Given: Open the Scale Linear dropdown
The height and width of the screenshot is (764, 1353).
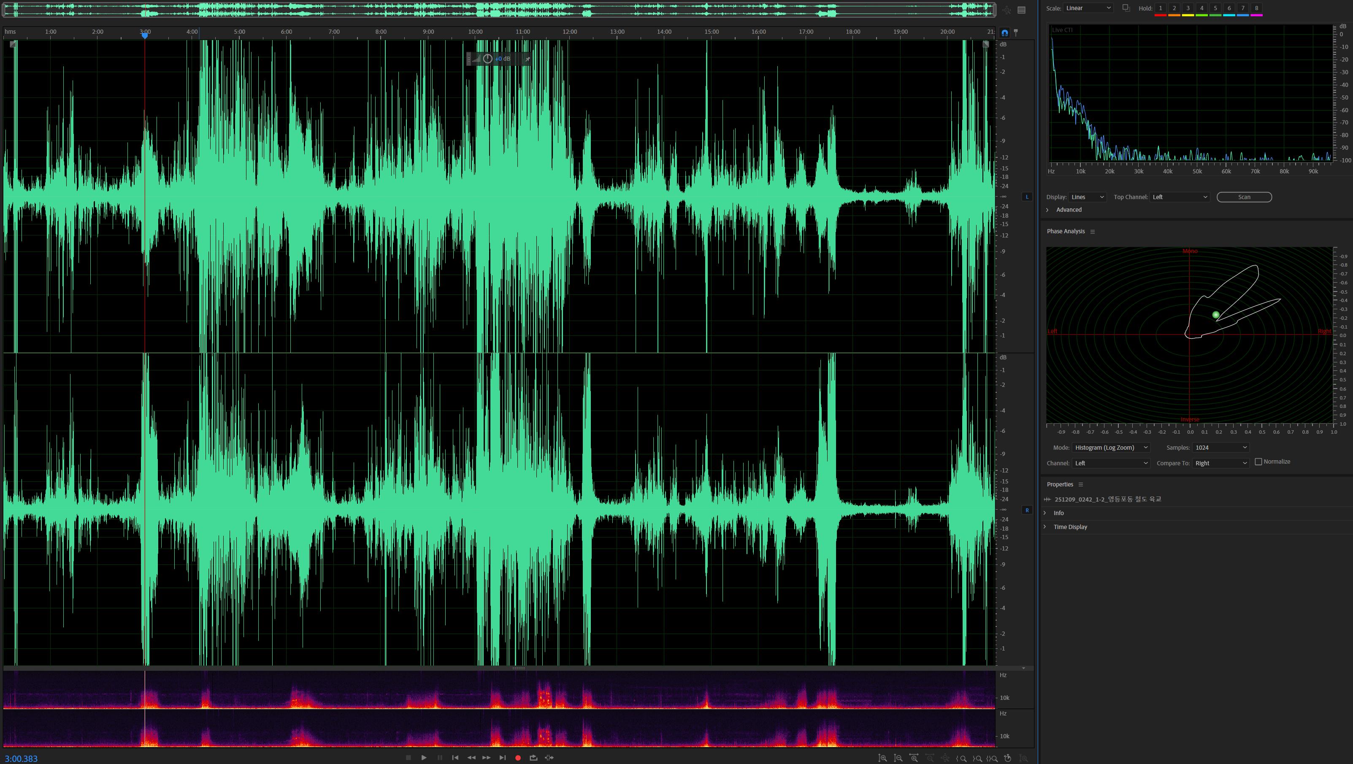Looking at the screenshot, I should tap(1088, 8).
